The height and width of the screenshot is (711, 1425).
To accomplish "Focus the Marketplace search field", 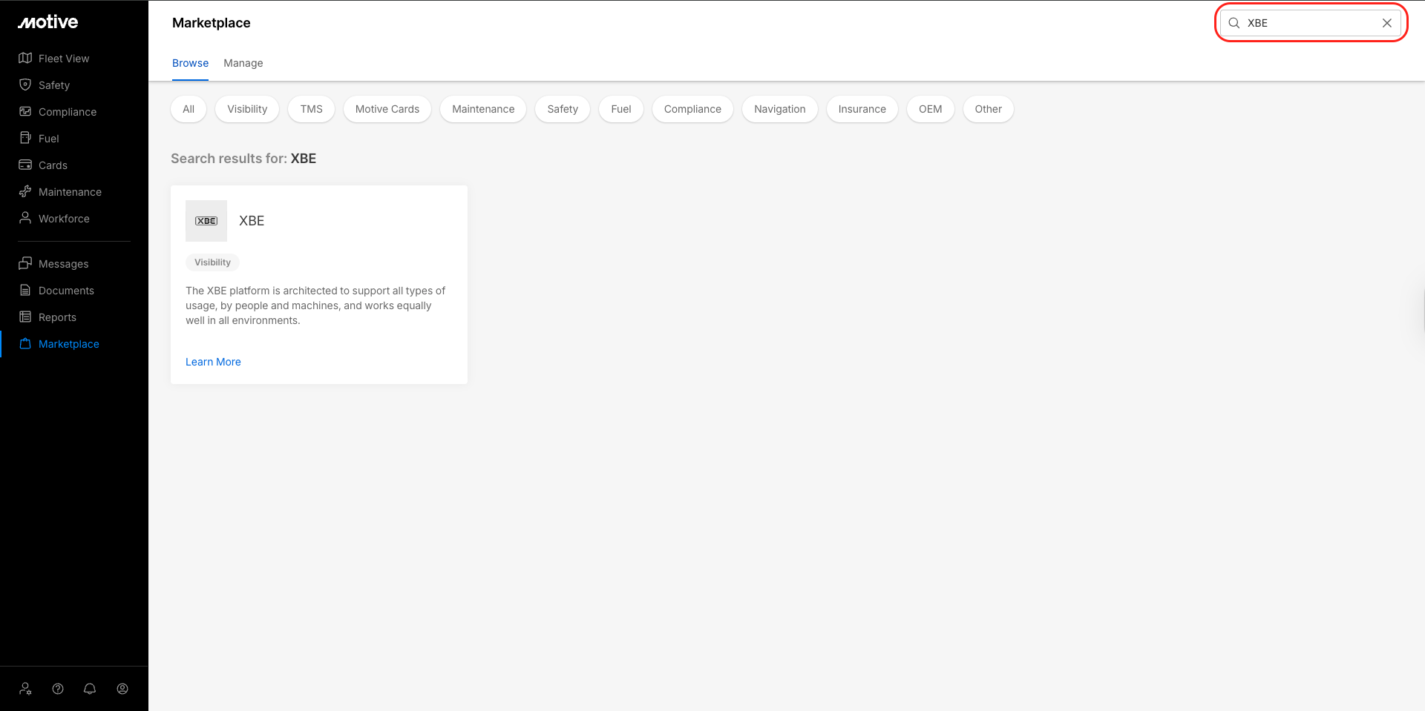I will pyautogui.click(x=1311, y=23).
